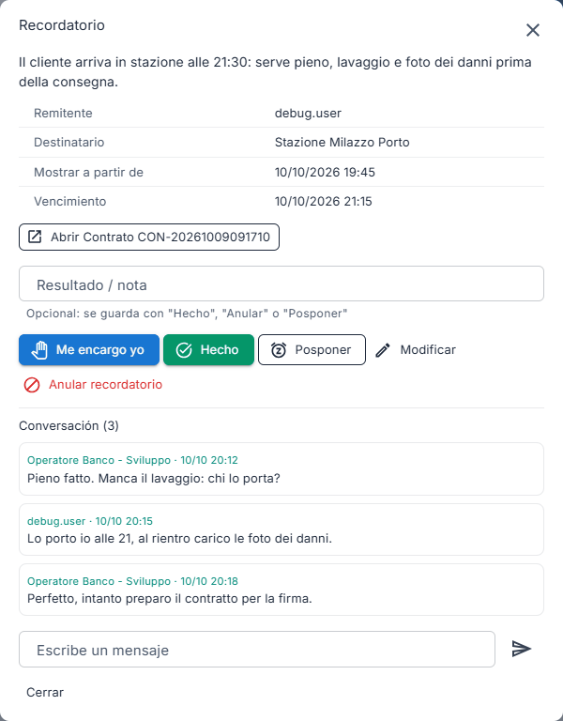
Task: Cancel with the Anular recordatorio link
Action: point(93,384)
